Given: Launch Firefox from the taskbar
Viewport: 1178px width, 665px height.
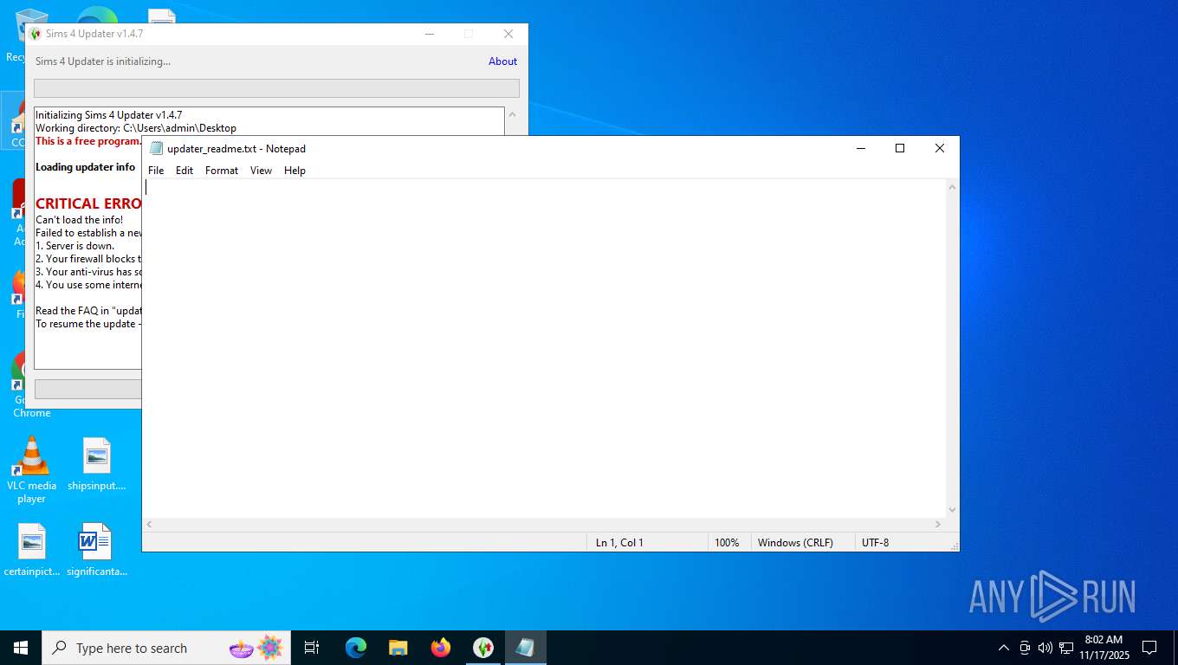Looking at the screenshot, I should click(x=441, y=648).
